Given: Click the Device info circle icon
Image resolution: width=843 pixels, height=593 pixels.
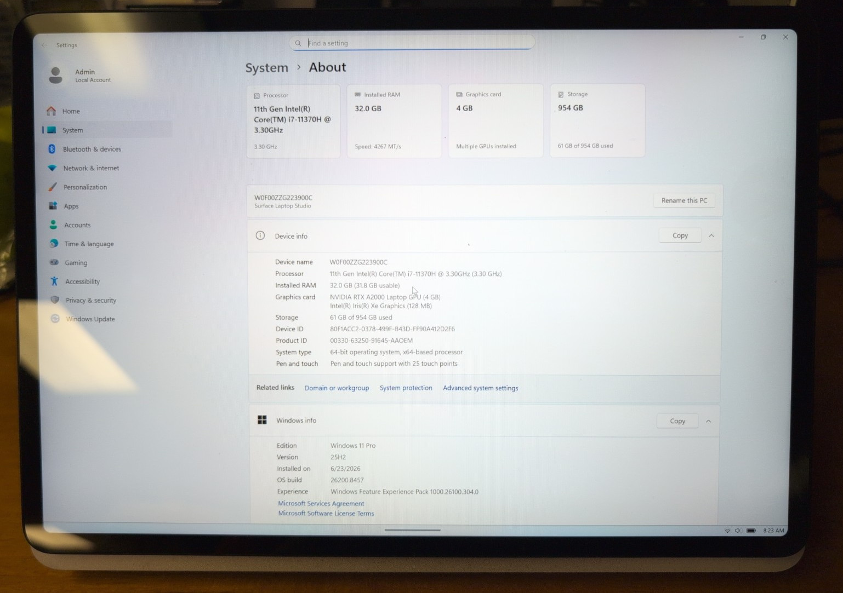Looking at the screenshot, I should click(x=260, y=235).
